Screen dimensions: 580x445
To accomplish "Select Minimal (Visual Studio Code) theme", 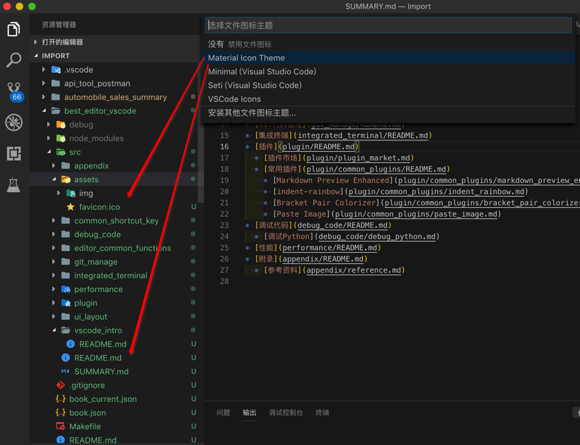I will (x=389, y=71).
